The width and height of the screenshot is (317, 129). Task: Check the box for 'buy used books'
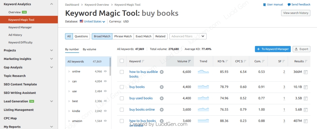pyautogui.click(x=122, y=98)
